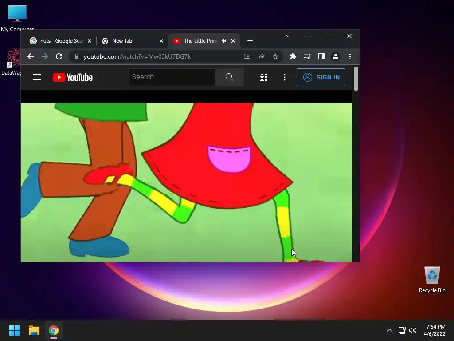Mute the tab via the speaker icon

[224, 41]
